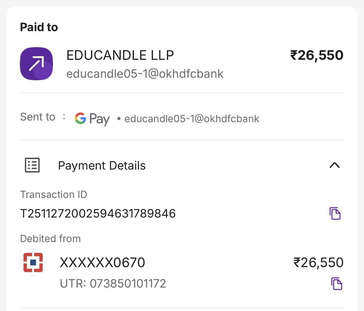Screen dimensions: 364x311
Task: Select the transaction ID T2511272002594631789846
Action: coord(98,213)
